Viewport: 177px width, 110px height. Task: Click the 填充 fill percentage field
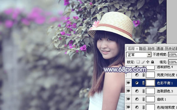[x=173, y=62]
